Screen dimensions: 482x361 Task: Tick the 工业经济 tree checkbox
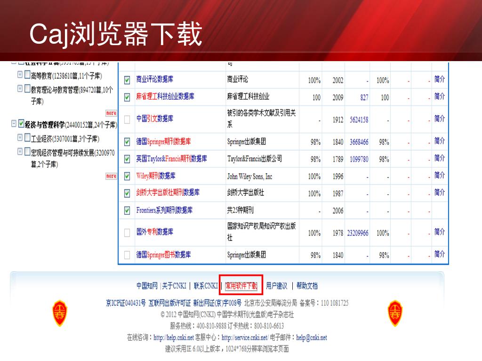click(x=27, y=137)
